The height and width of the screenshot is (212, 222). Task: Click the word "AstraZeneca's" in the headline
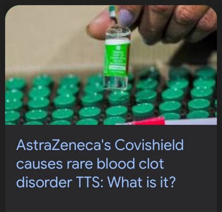pos(64,145)
